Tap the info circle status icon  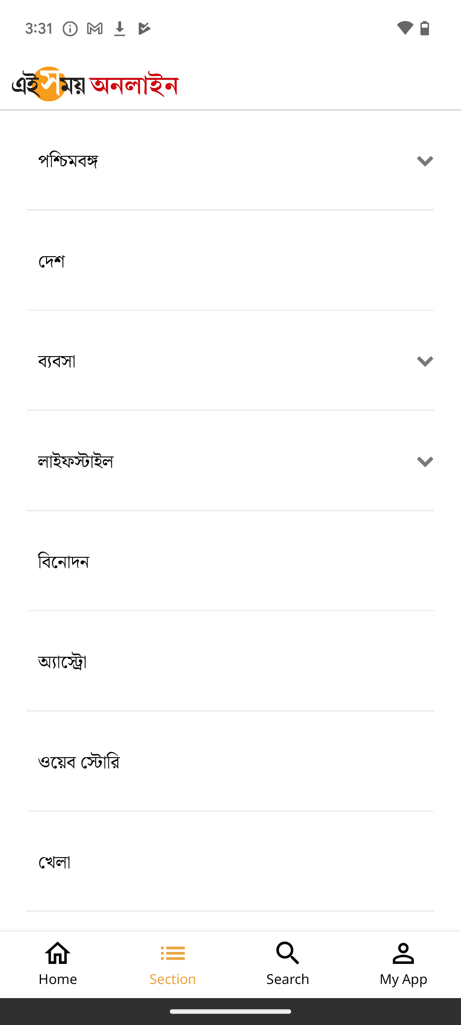click(70, 29)
